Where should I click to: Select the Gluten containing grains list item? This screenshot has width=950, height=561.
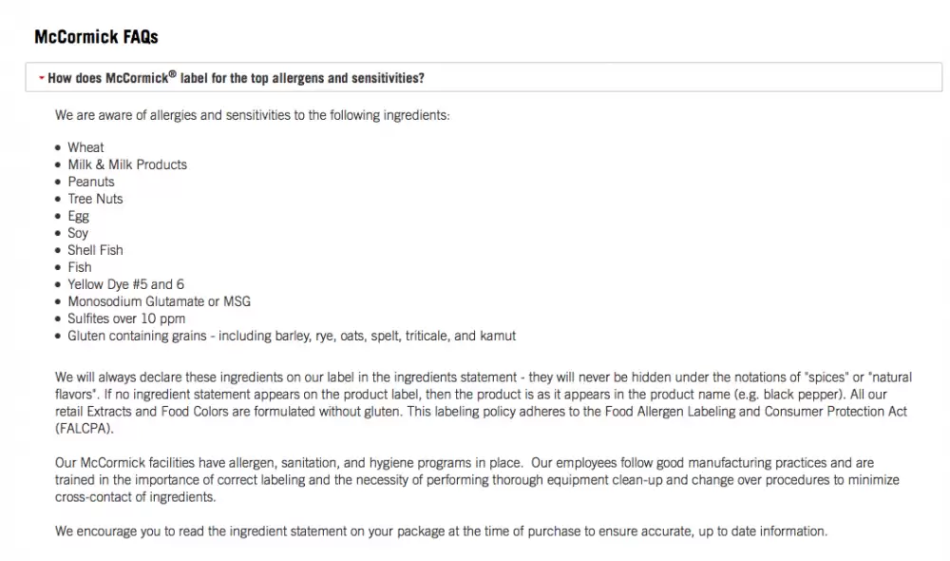pos(292,336)
